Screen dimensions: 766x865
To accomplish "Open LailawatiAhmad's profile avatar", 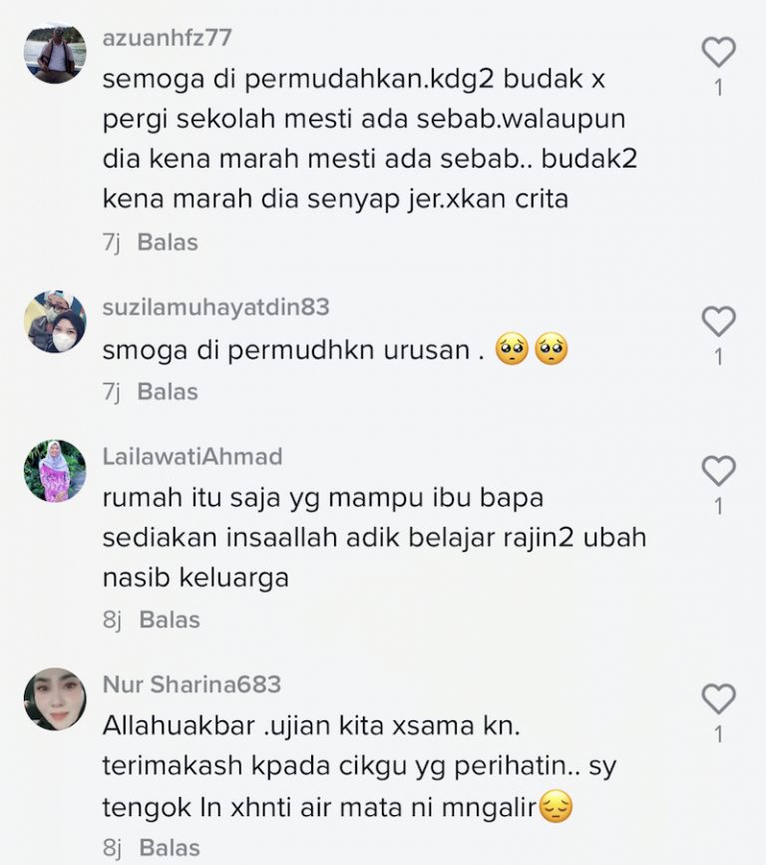I will point(55,471).
